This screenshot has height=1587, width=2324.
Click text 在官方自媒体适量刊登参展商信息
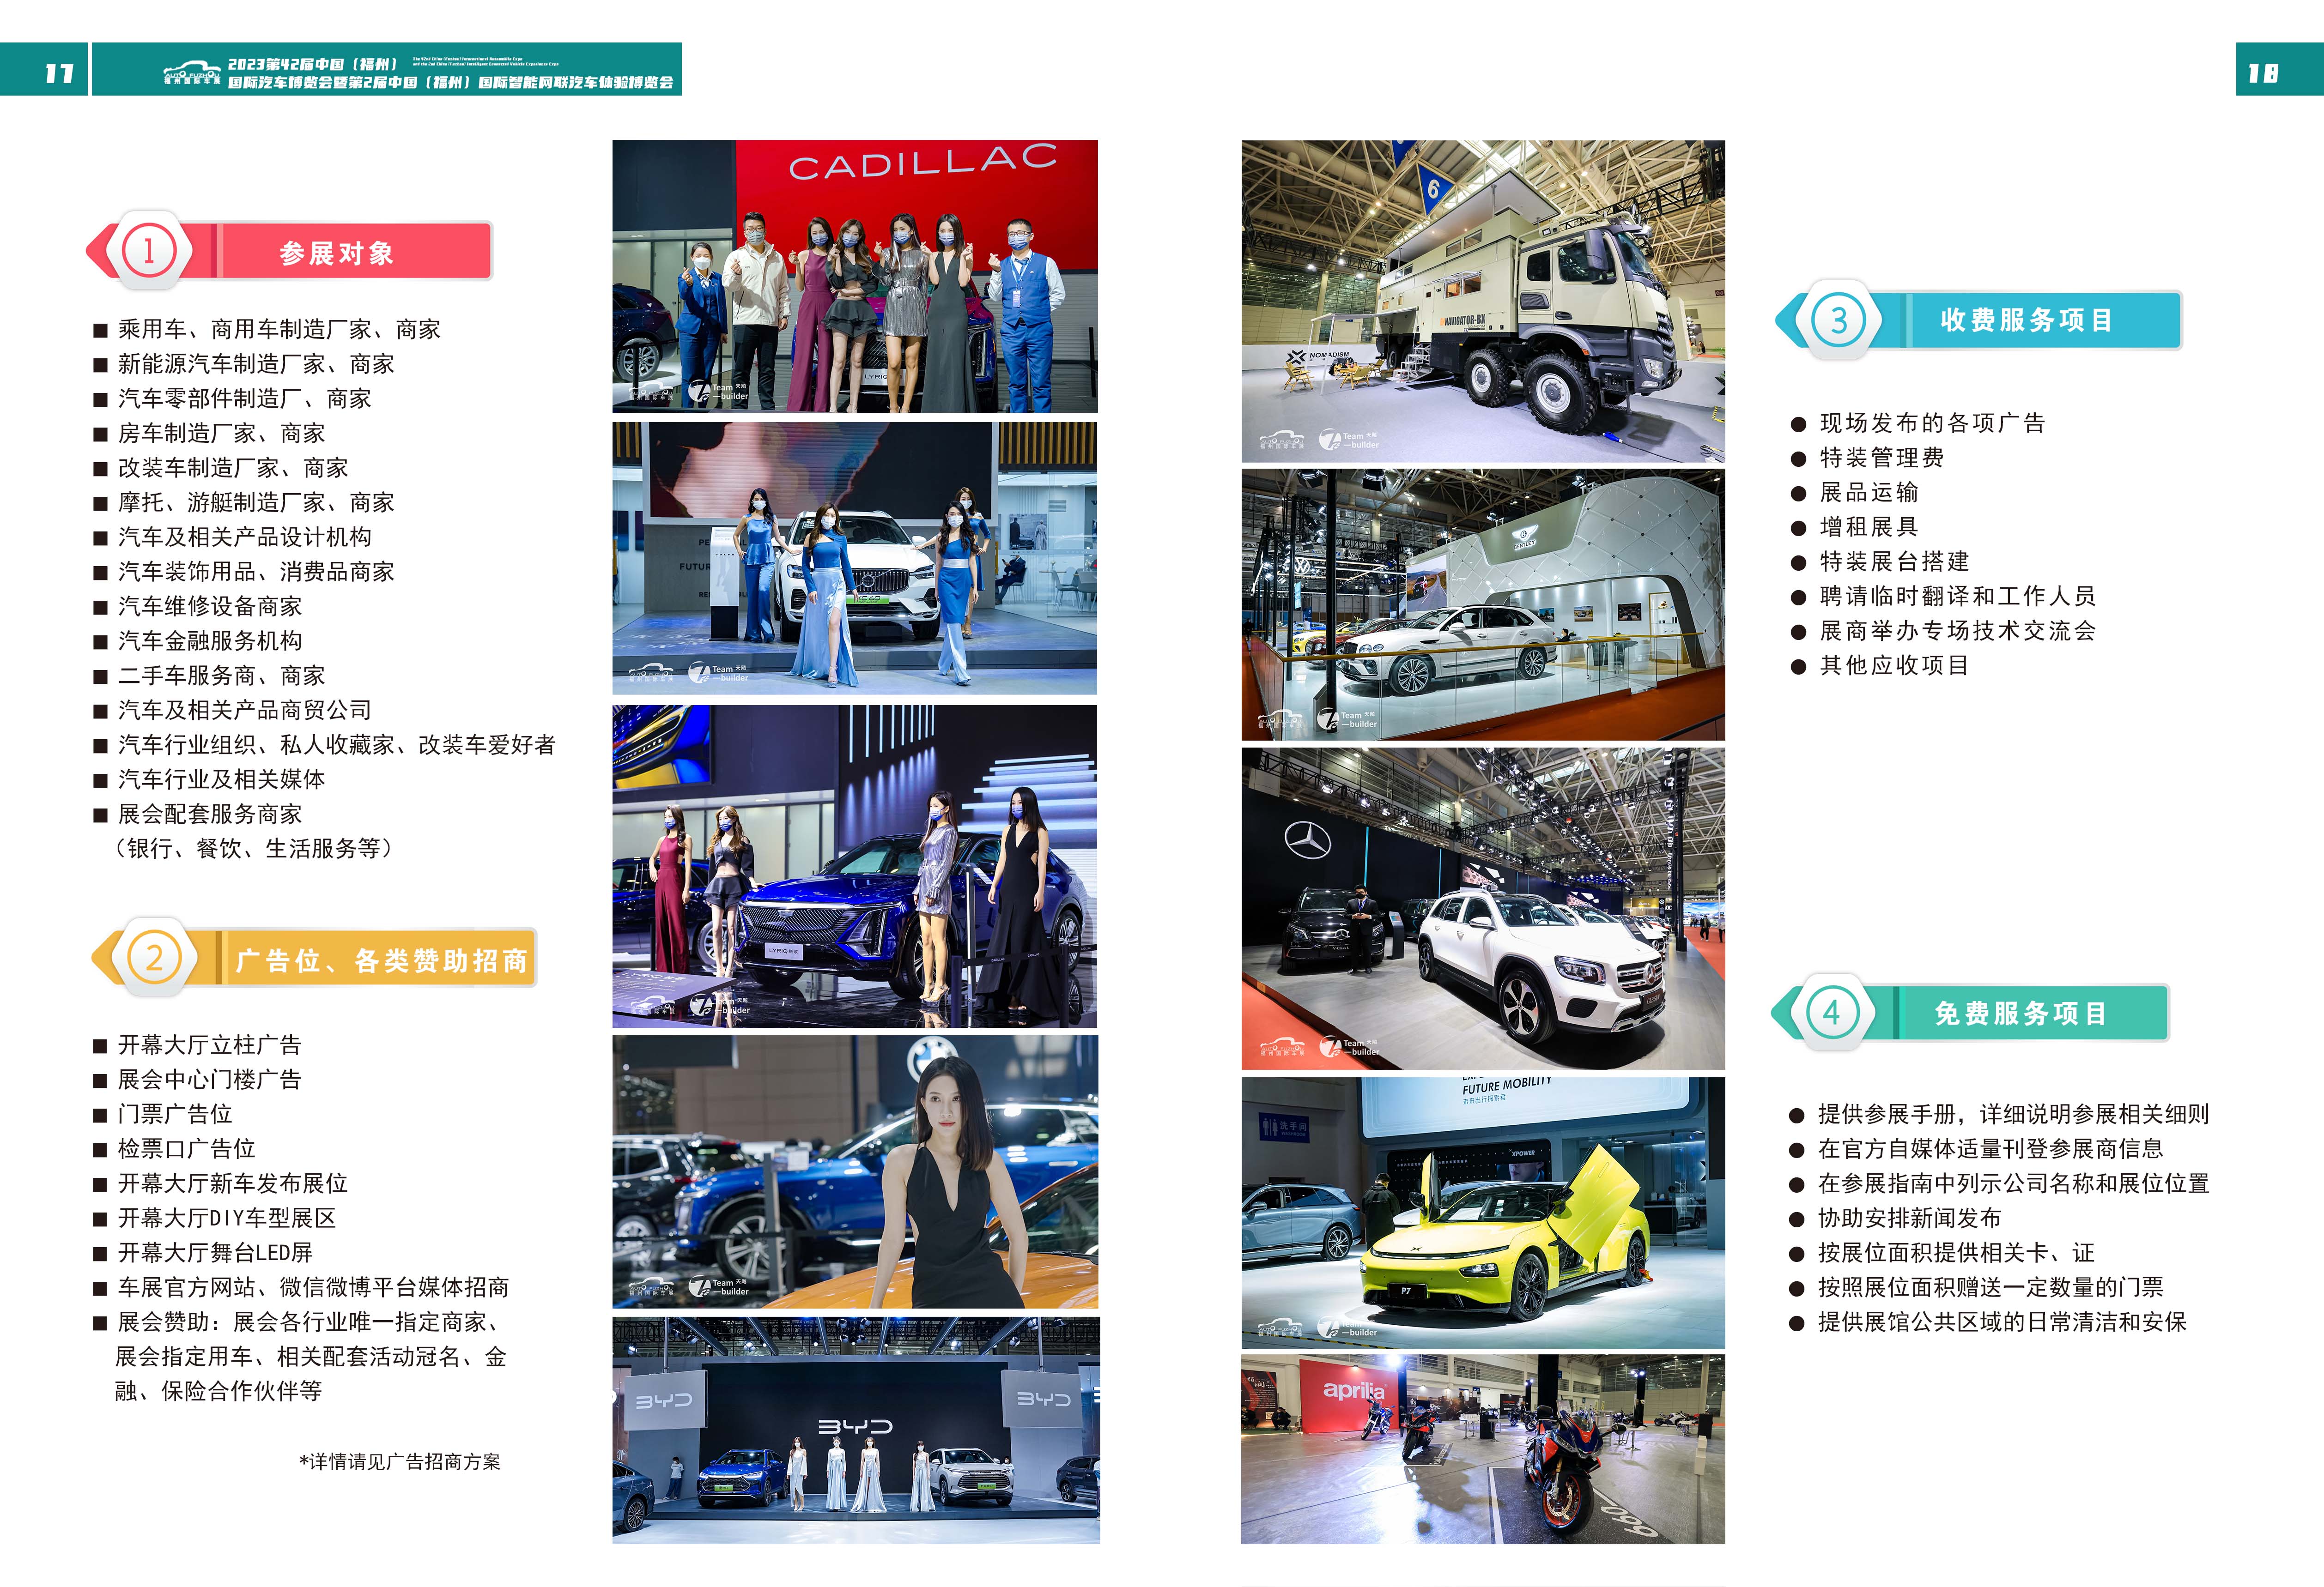pos(1990,1148)
